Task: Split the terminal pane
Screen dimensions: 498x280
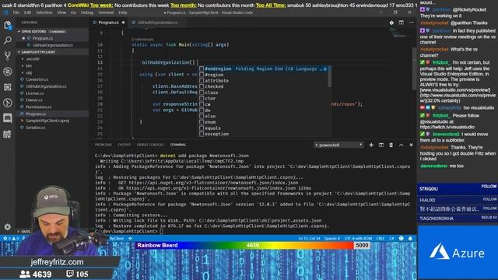Action: click(381, 145)
